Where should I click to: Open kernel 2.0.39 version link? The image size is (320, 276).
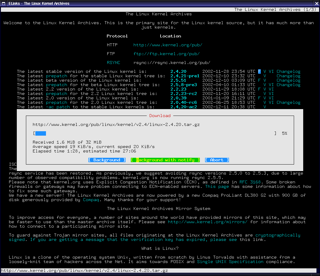point(178,98)
